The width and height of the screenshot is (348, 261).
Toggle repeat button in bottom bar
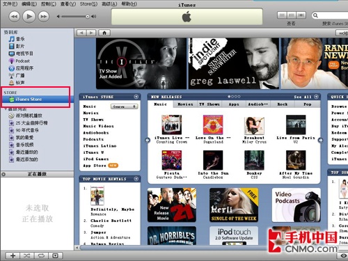click(x=41, y=255)
